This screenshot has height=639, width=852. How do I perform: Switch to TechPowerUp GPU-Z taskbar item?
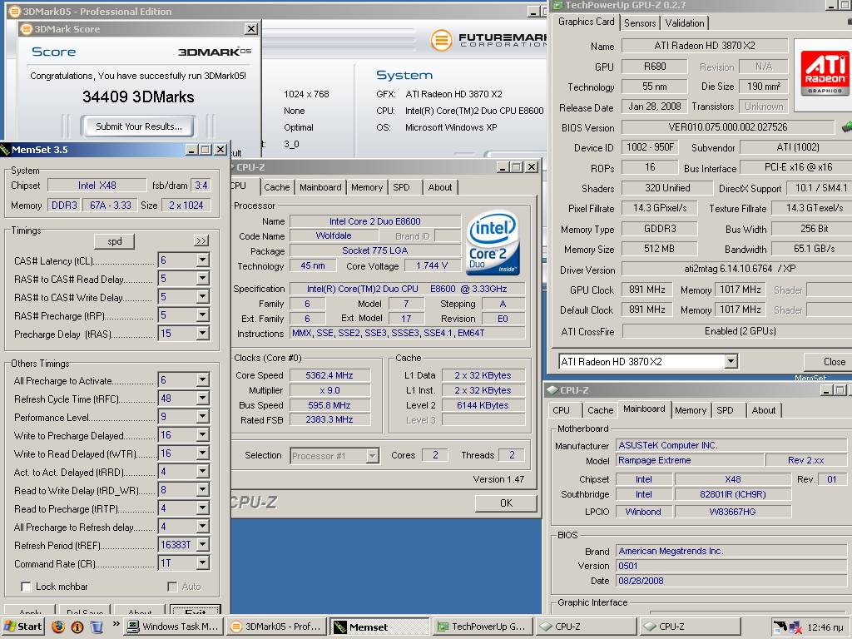pos(483,627)
